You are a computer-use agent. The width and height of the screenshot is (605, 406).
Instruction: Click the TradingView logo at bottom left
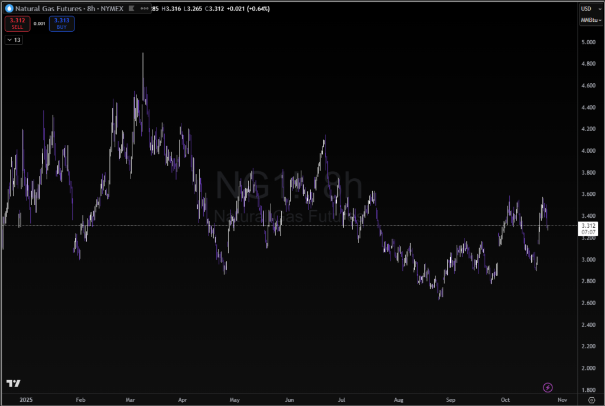coord(14,384)
